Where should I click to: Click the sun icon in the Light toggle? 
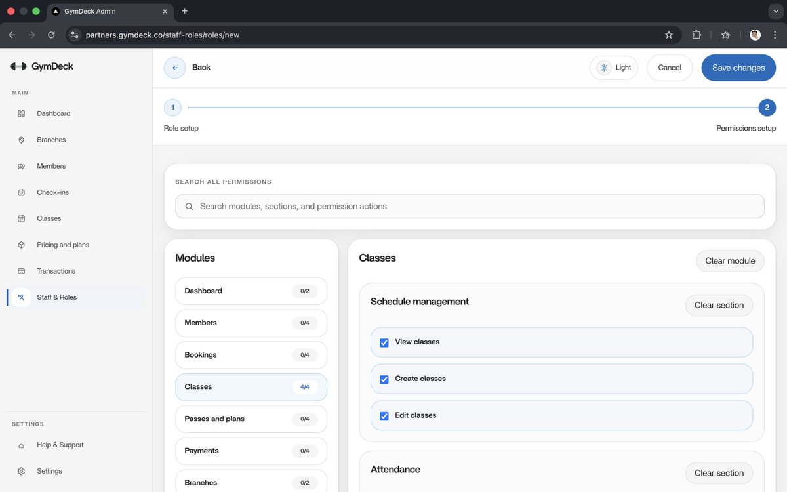pyautogui.click(x=604, y=68)
